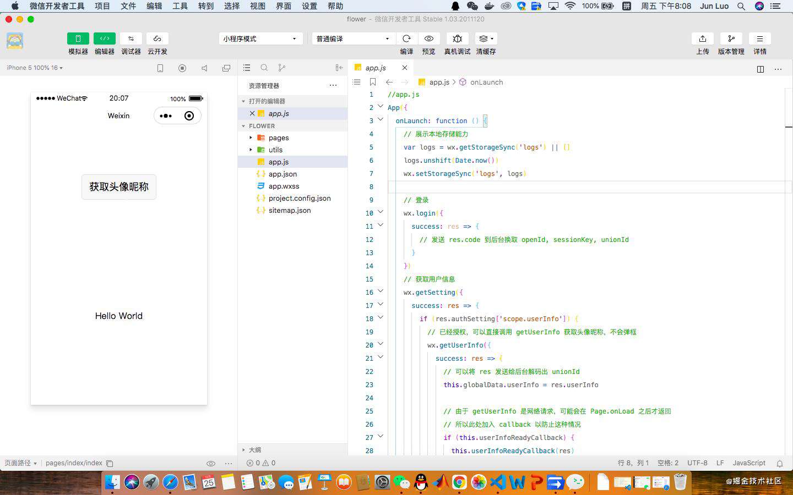Copy the pages/index/index path icon
The width and height of the screenshot is (793, 495).
point(110,463)
